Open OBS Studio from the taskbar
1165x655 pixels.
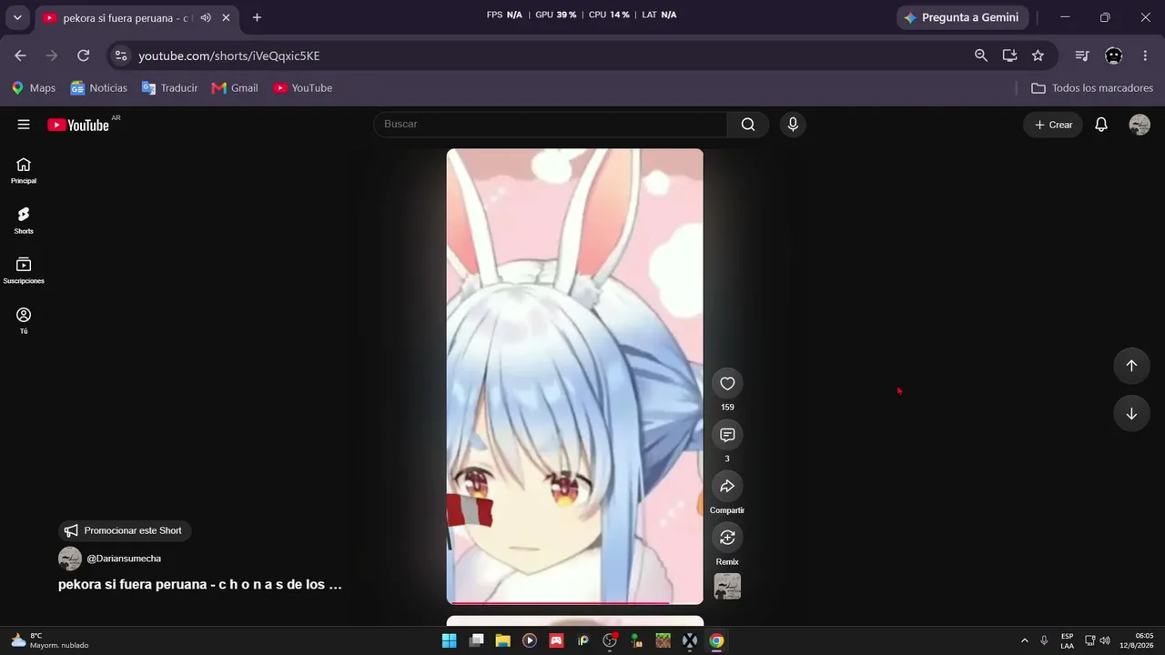(610, 640)
